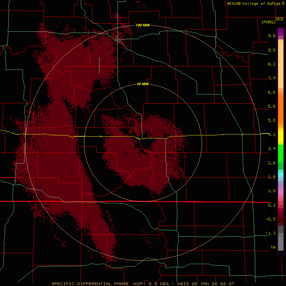
Task: Click the [PHAS] legend heading
Action: tap(269, 22)
